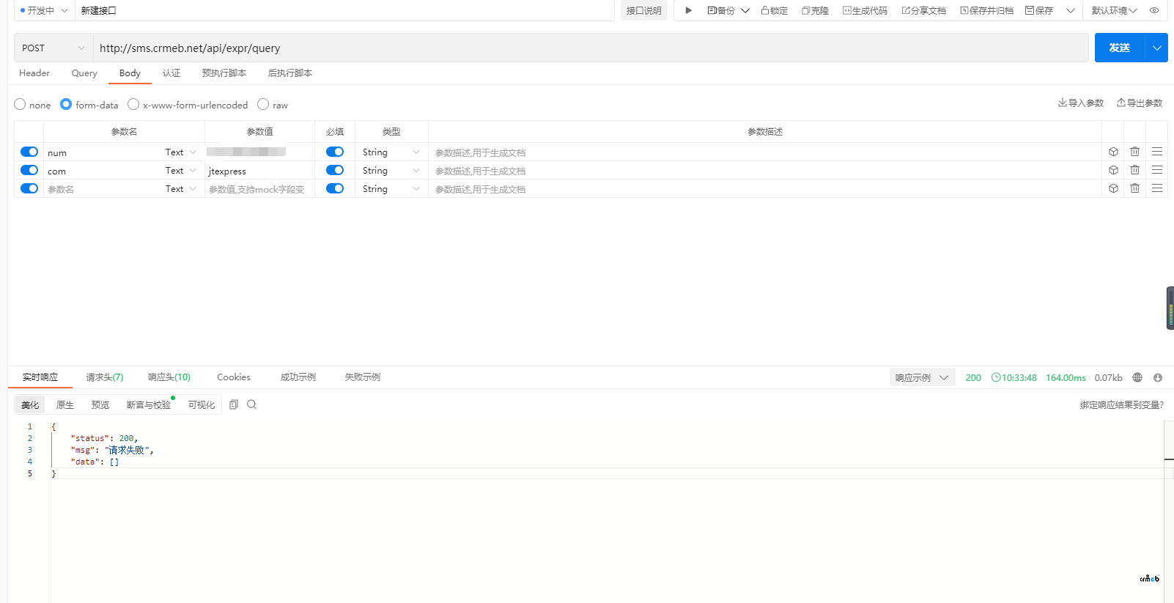This screenshot has height=603, width=1174.
Task: Delete the com parameter with trash icon
Action: click(1134, 170)
